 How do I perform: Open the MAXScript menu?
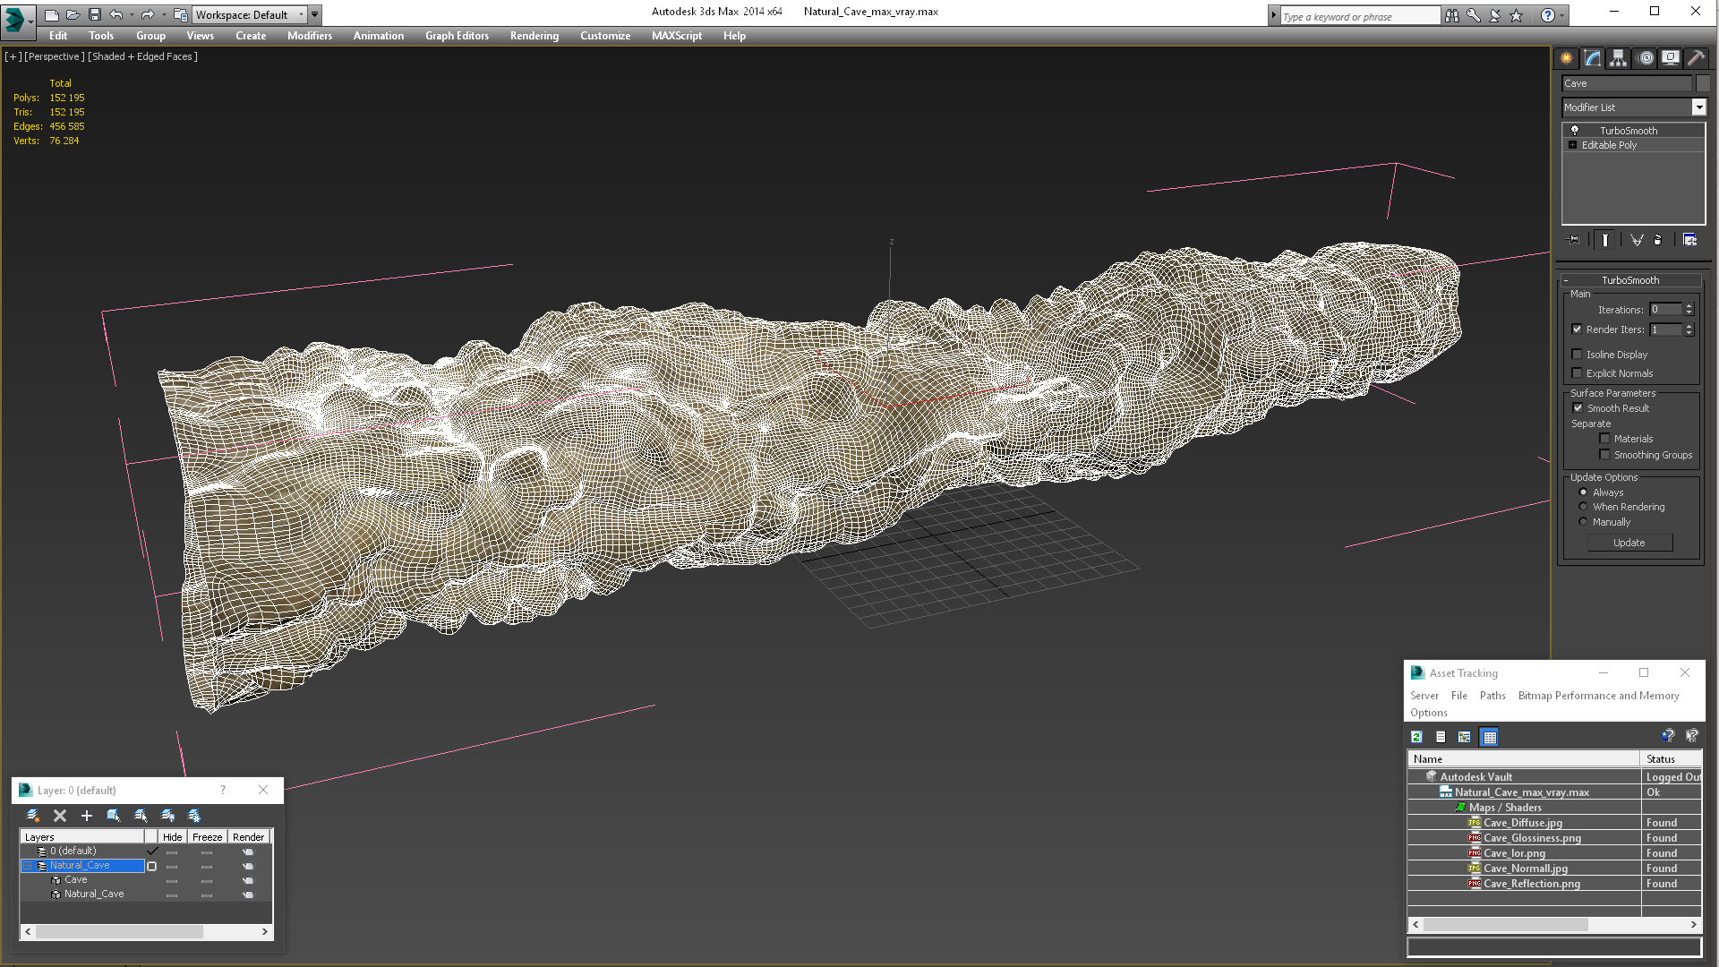[x=676, y=36]
